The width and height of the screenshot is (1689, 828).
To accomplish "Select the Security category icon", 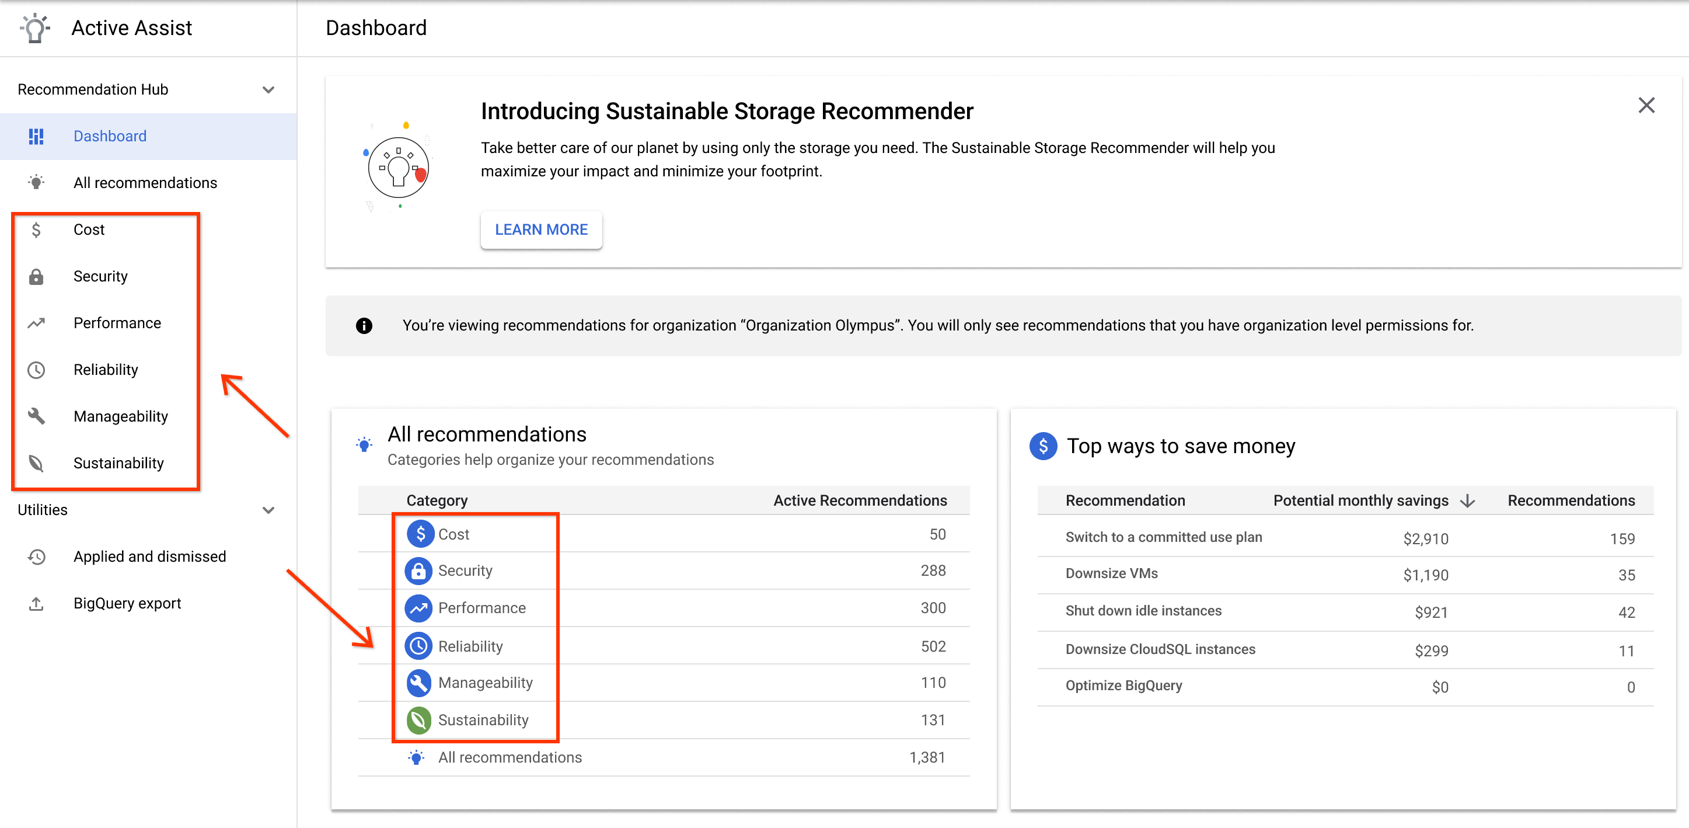I will (417, 570).
